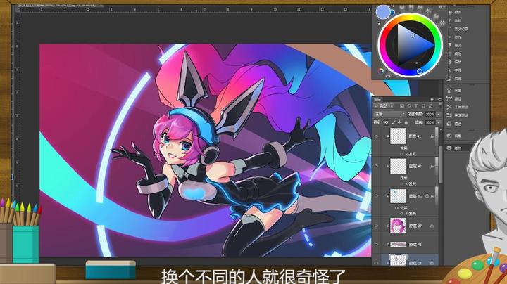Viewport: 507px width, 284px height.
Task: Select the 图层 27 layer name
Action: click(x=415, y=226)
